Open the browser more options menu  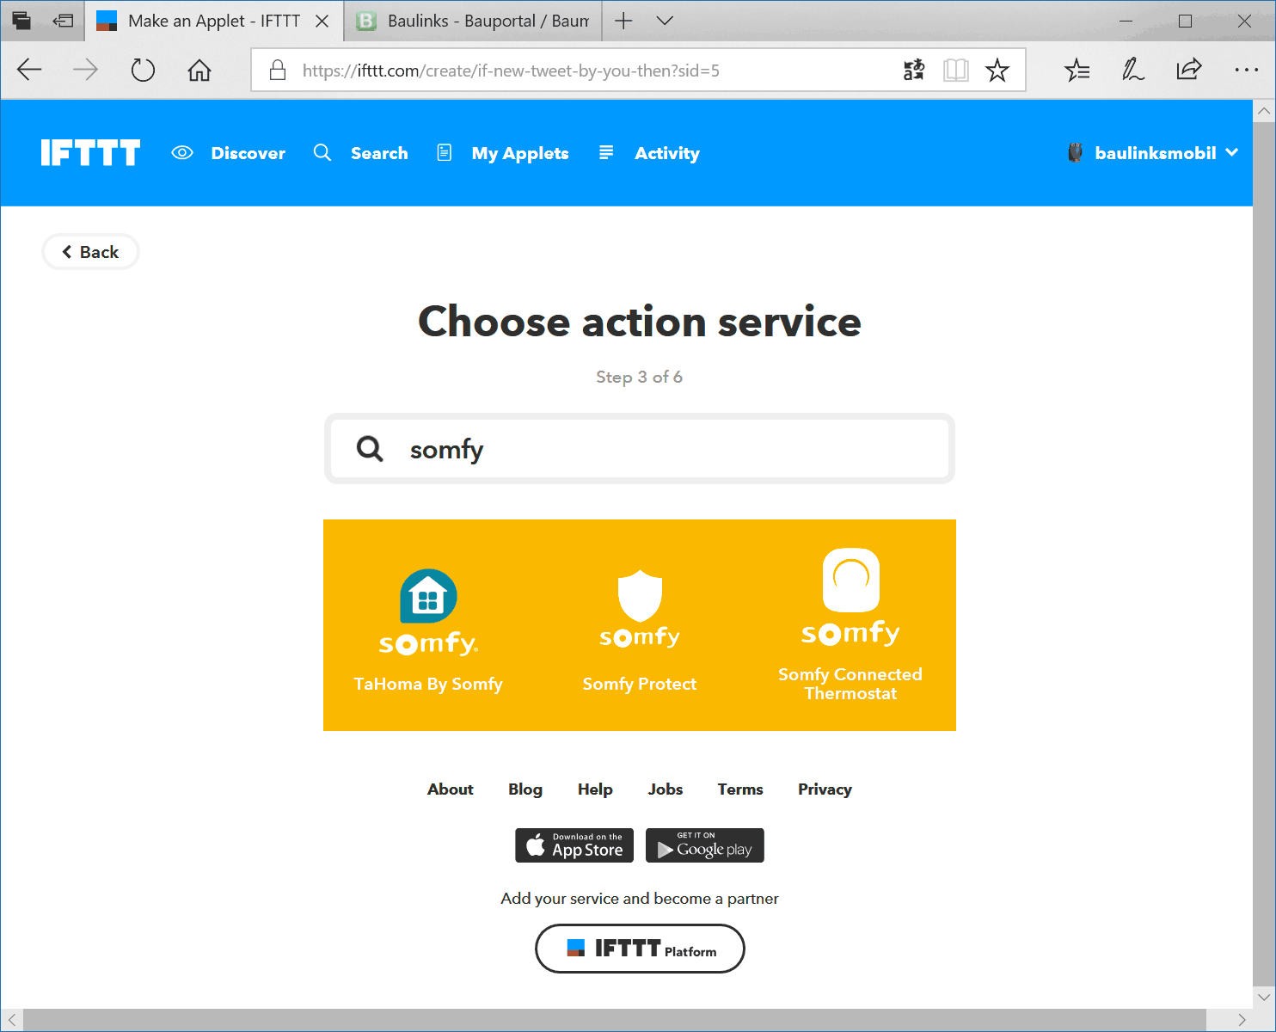[x=1246, y=70]
